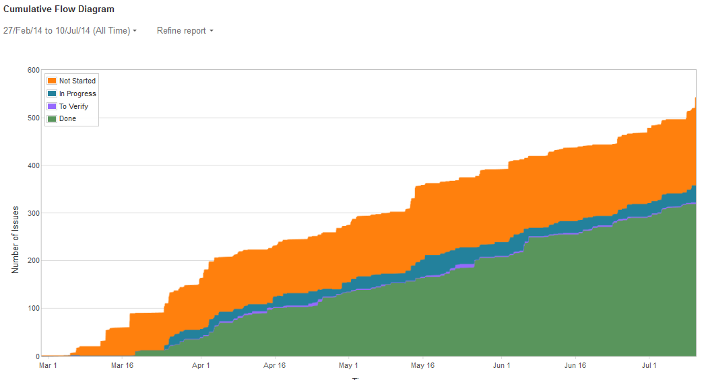
Task: Click the Mar 16 x-axis date label
Action: (122, 366)
